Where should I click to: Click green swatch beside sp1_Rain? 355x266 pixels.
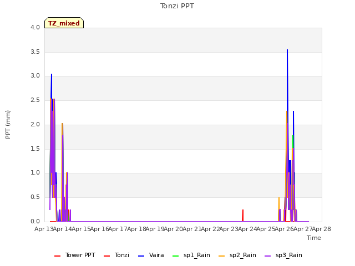click(x=175, y=256)
